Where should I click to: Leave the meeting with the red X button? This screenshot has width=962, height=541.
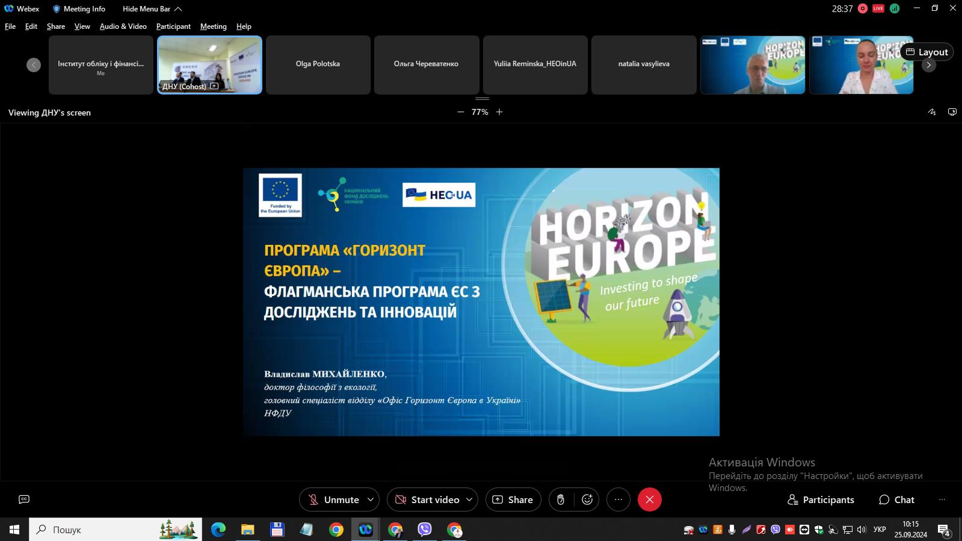tap(649, 499)
